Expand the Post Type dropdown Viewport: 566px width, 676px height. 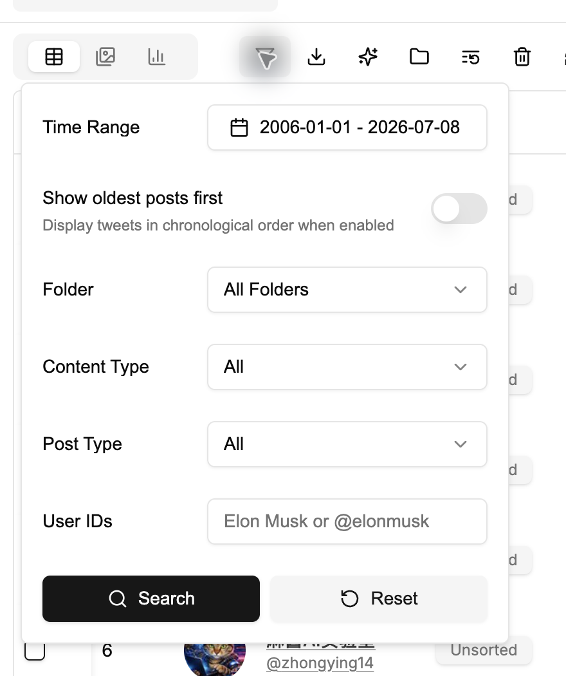tap(347, 444)
